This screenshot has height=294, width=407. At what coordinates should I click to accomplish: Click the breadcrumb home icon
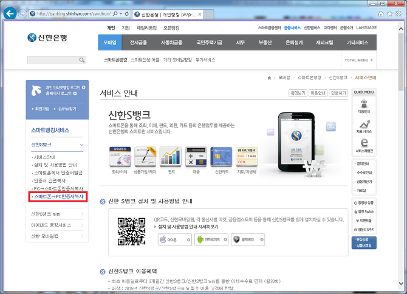(x=269, y=78)
